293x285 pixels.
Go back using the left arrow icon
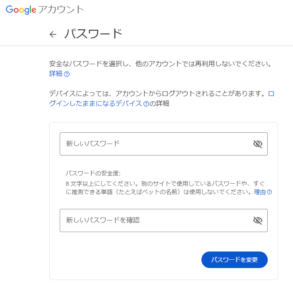53,34
